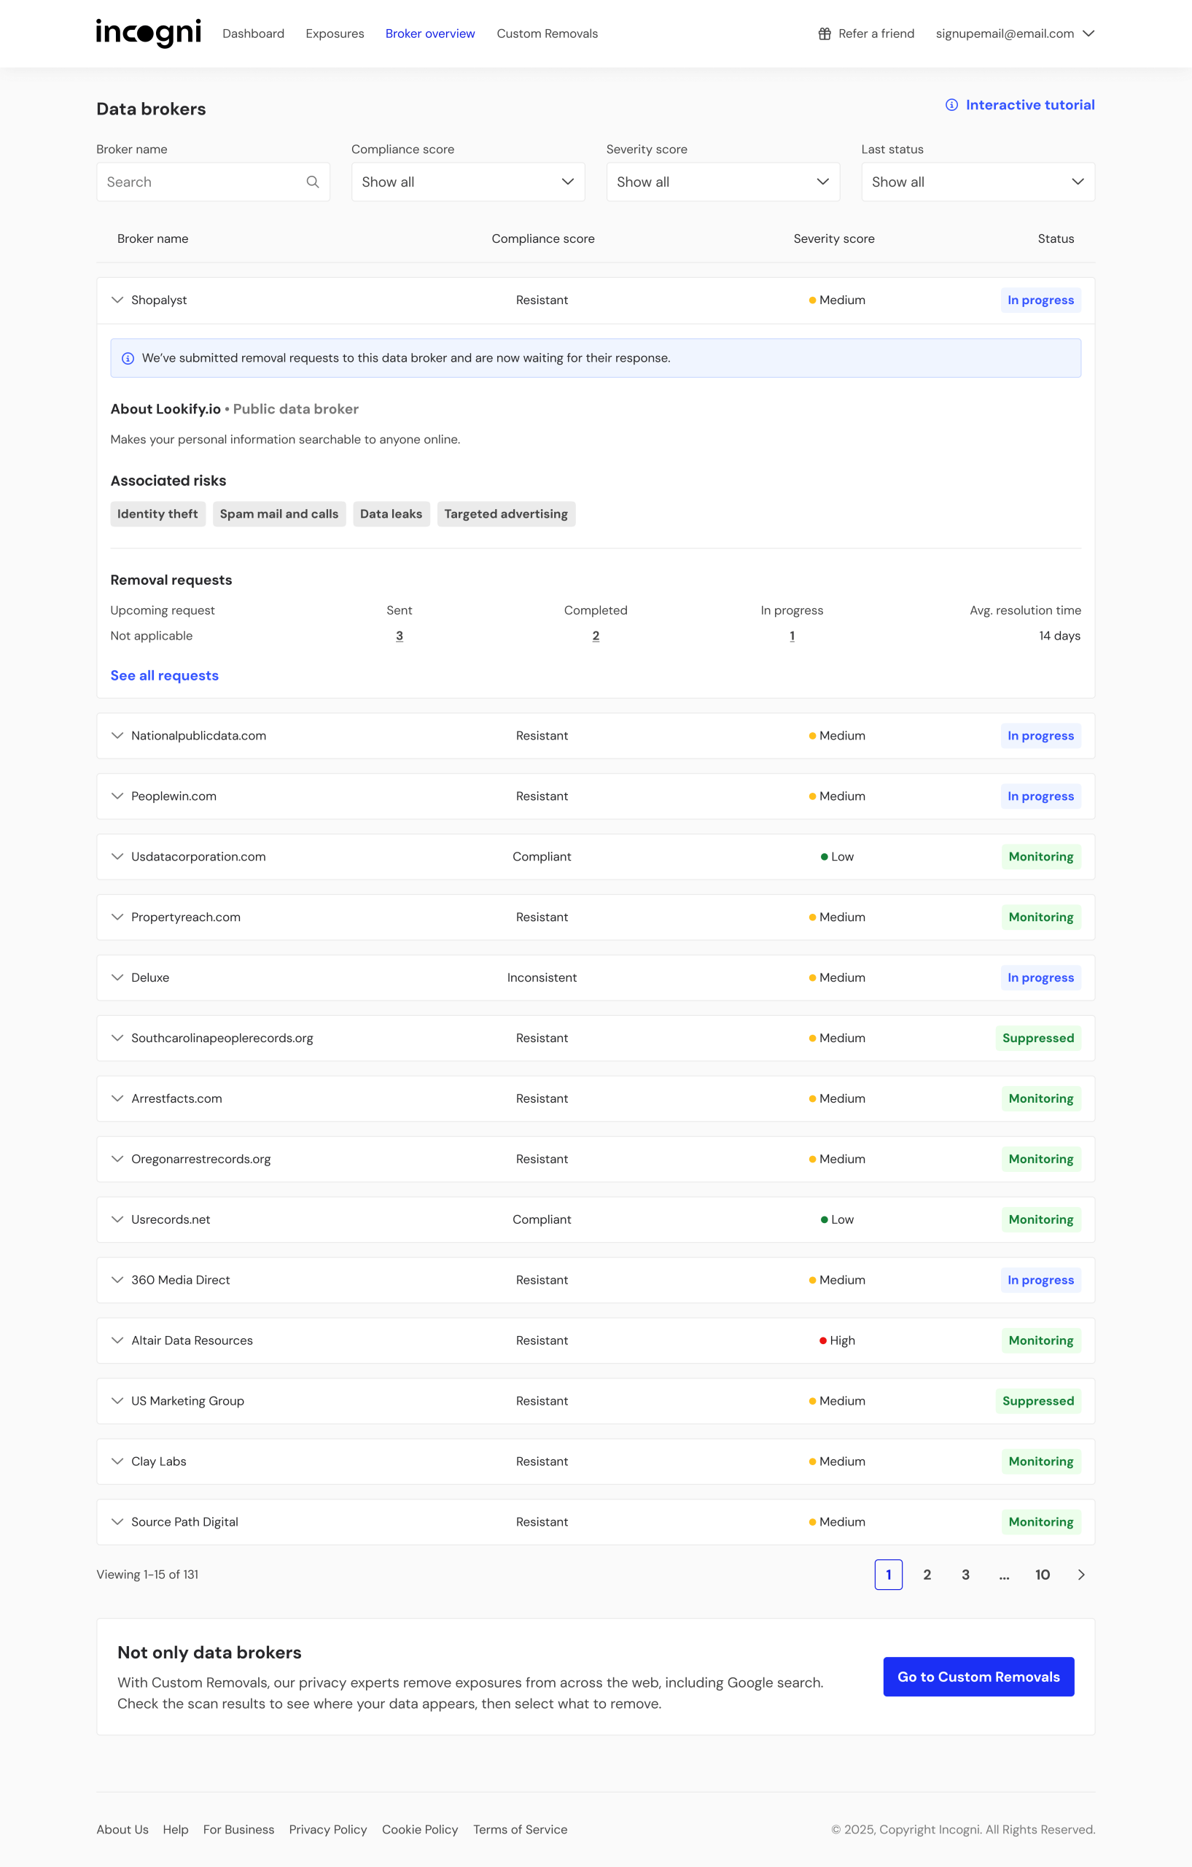The image size is (1192, 1867).
Task: Click the Identity theft risk tag
Action: click(x=157, y=514)
